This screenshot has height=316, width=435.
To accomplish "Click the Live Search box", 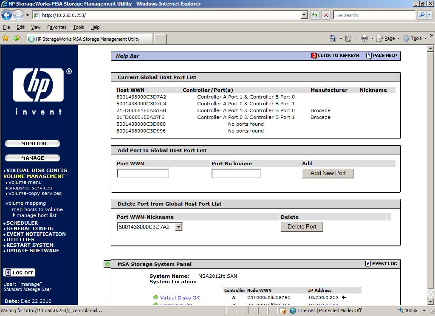I will [x=374, y=15].
